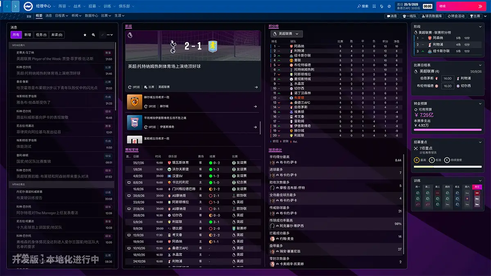Image resolution: width=491 pixels, height=276 pixels.
Task: Click the magnifier icon in 消息 panel
Action: click(x=94, y=35)
